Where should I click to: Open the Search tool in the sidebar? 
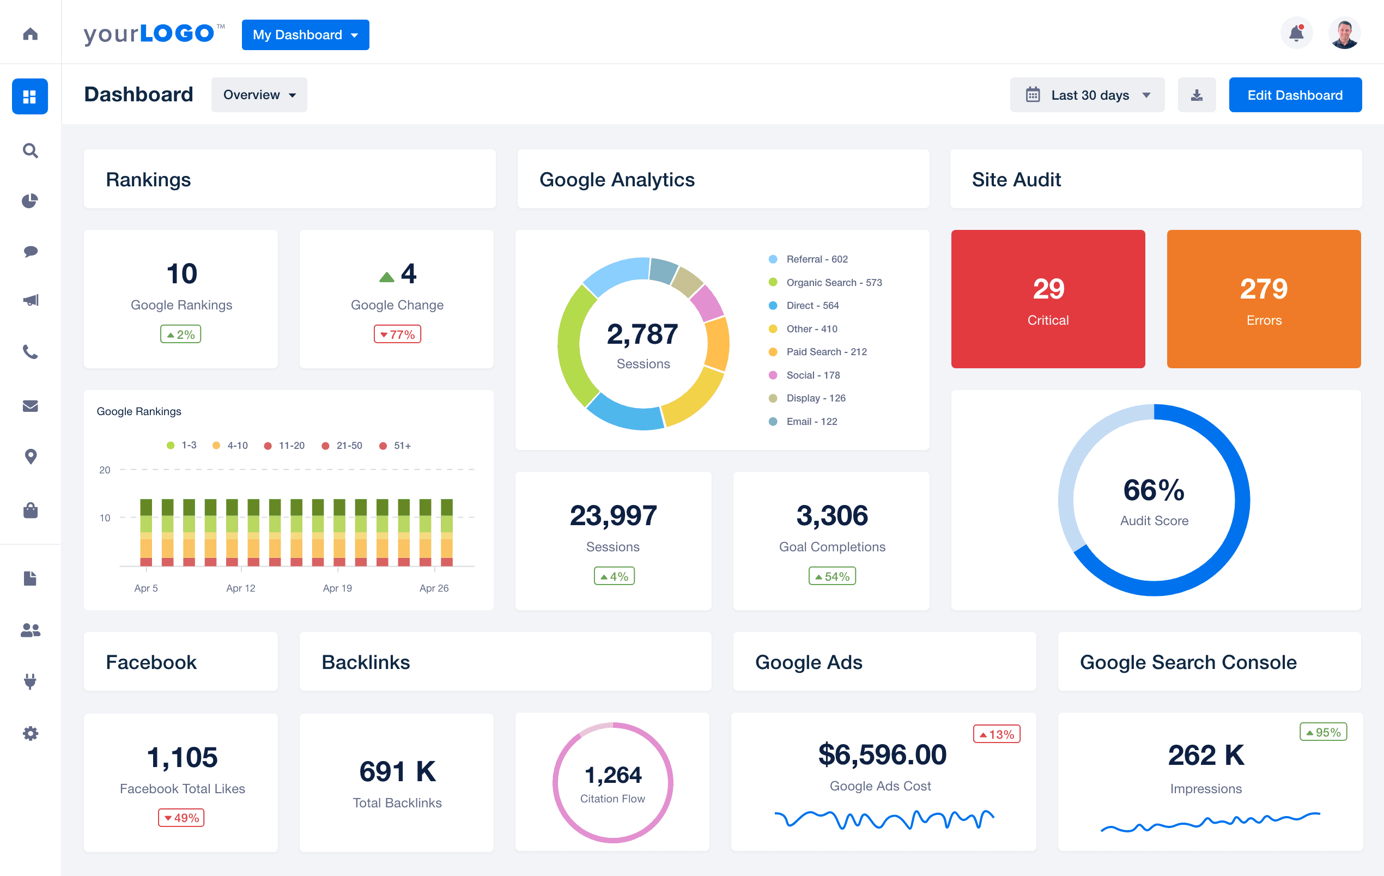(x=30, y=150)
